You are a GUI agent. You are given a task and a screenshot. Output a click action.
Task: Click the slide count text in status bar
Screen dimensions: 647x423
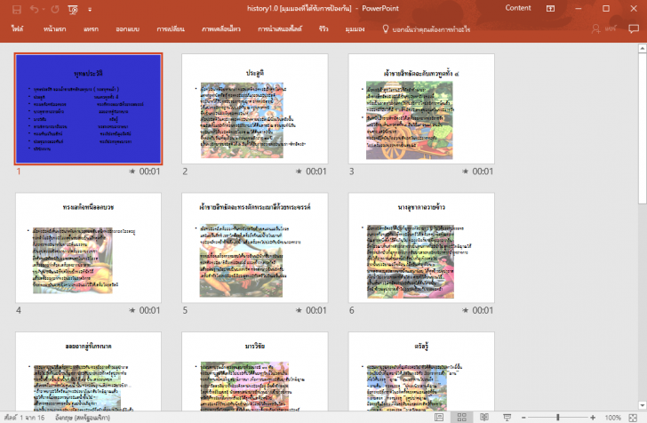click(24, 418)
